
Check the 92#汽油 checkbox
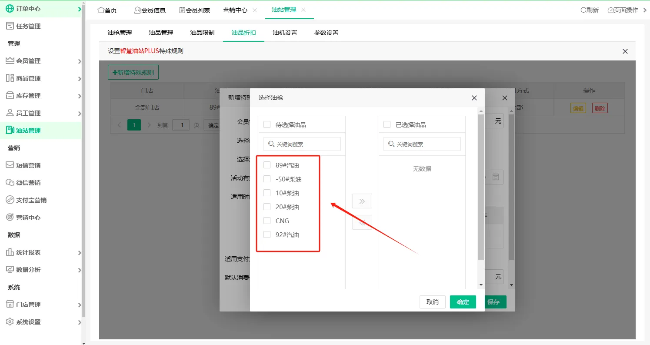pyautogui.click(x=267, y=234)
